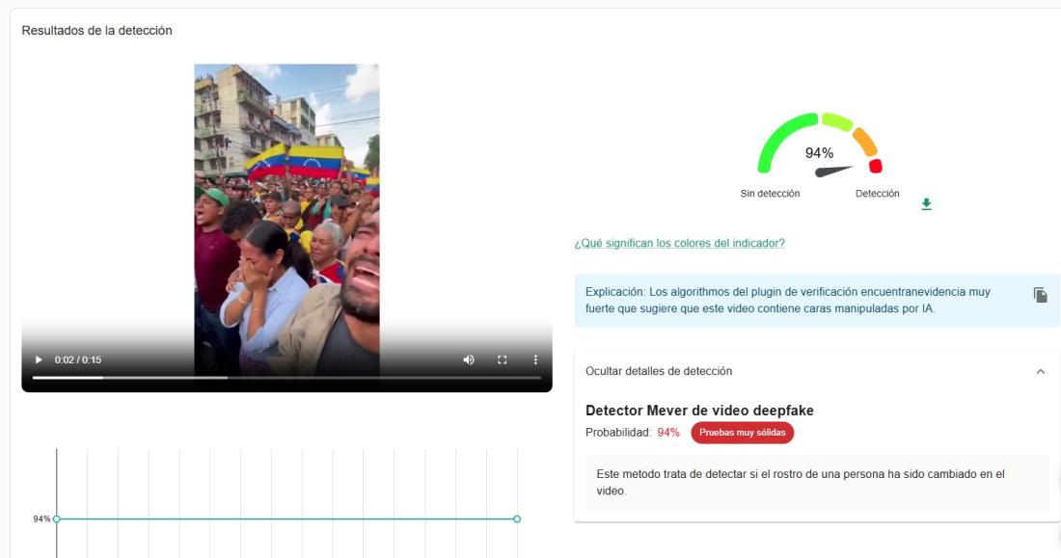Image resolution: width=1061 pixels, height=558 pixels.
Task: Click the first data point on chart
Action: [57, 518]
